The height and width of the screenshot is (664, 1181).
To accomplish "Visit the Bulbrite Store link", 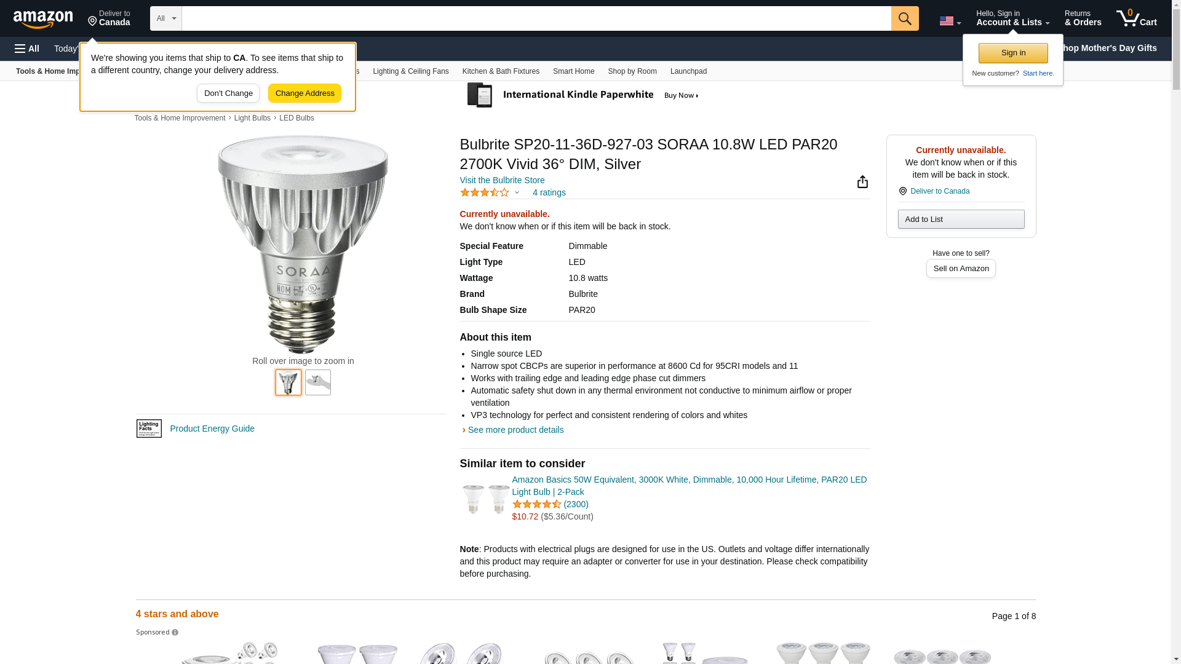I will pyautogui.click(x=502, y=180).
